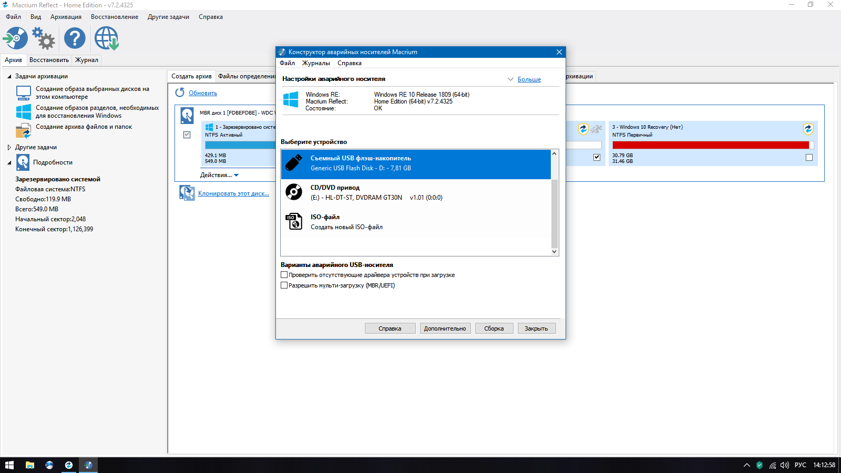Open the Вид menu

point(36,17)
